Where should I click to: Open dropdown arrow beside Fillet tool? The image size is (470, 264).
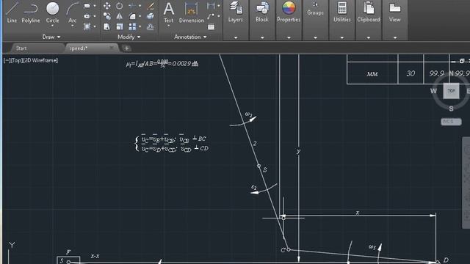point(140,16)
